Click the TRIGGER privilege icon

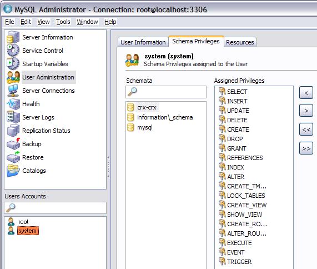[222, 261]
